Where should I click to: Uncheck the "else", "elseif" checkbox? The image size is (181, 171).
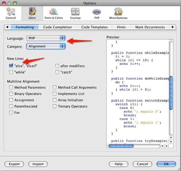(x=11, y=66)
